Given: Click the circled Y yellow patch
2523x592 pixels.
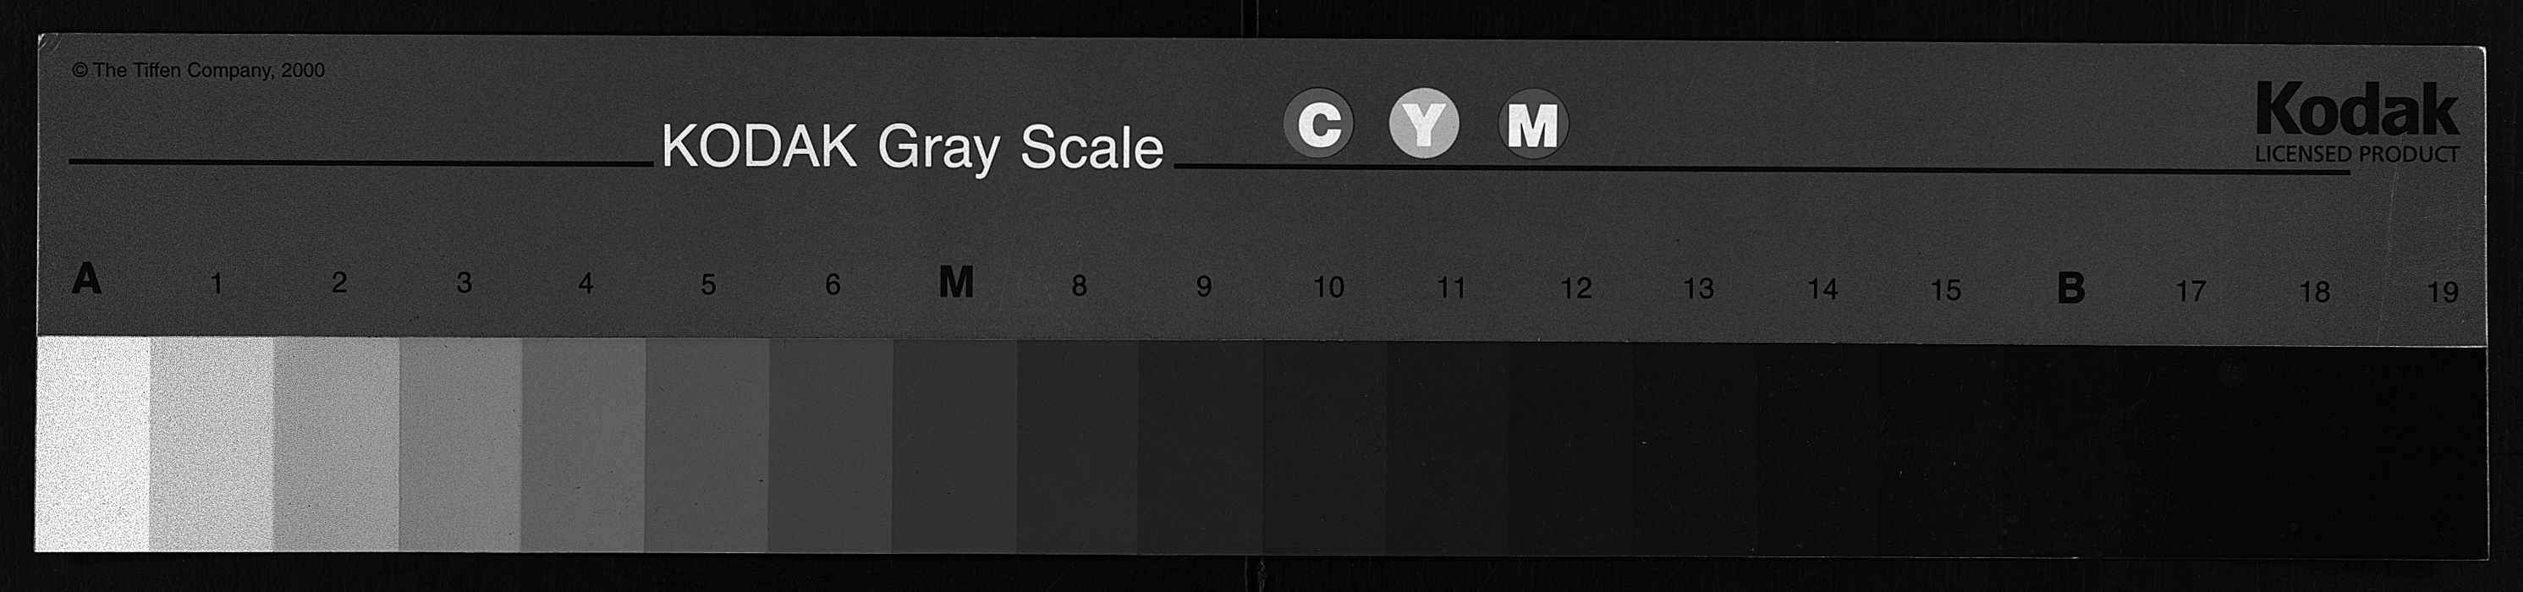Looking at the screenshot, I should [x=1424, y=123].
